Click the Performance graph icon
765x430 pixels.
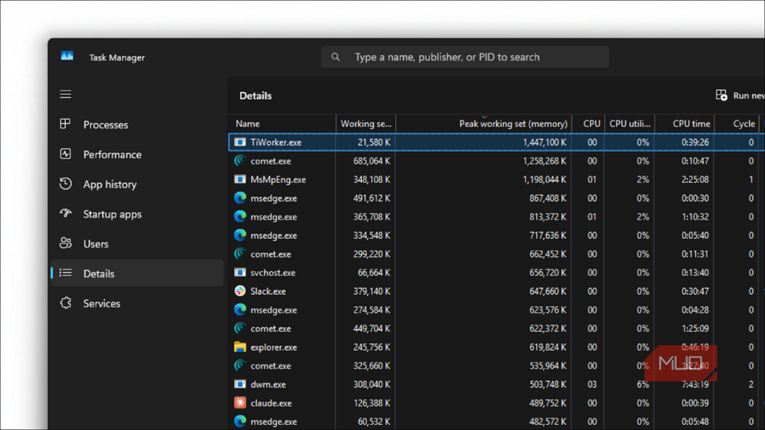tap(65, 154)
